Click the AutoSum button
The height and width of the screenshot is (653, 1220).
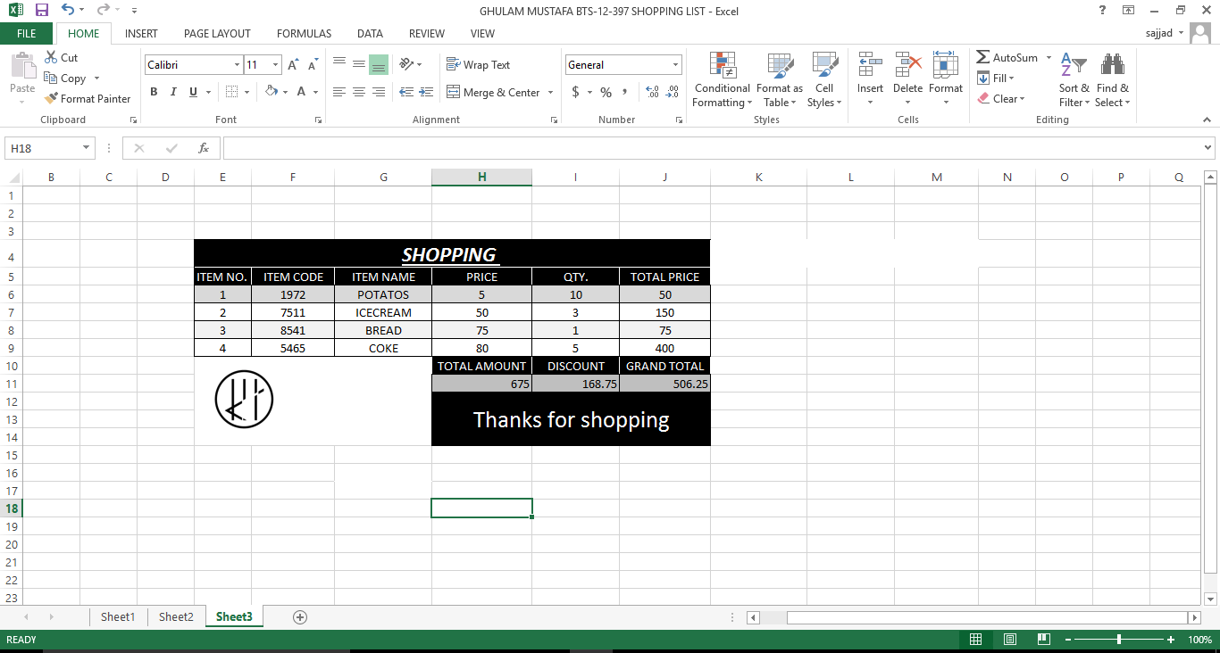(1007, 56)
